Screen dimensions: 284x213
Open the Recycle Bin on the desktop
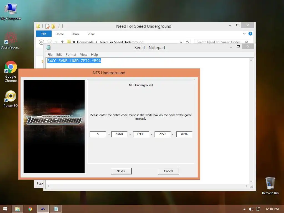coord(270,186)
